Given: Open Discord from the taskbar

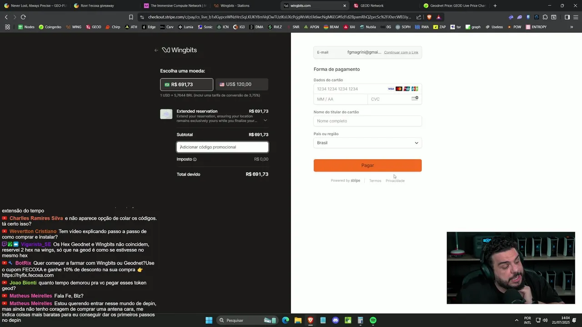Looking at the screenshot, I should (335, 321).
